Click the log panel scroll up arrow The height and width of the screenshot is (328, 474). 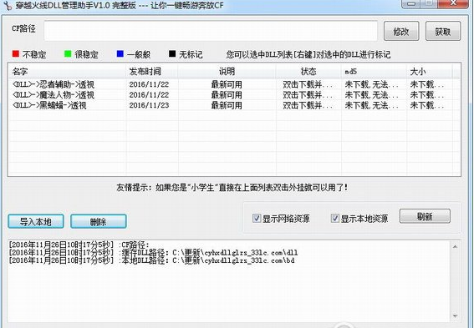[x=455, y=247]
